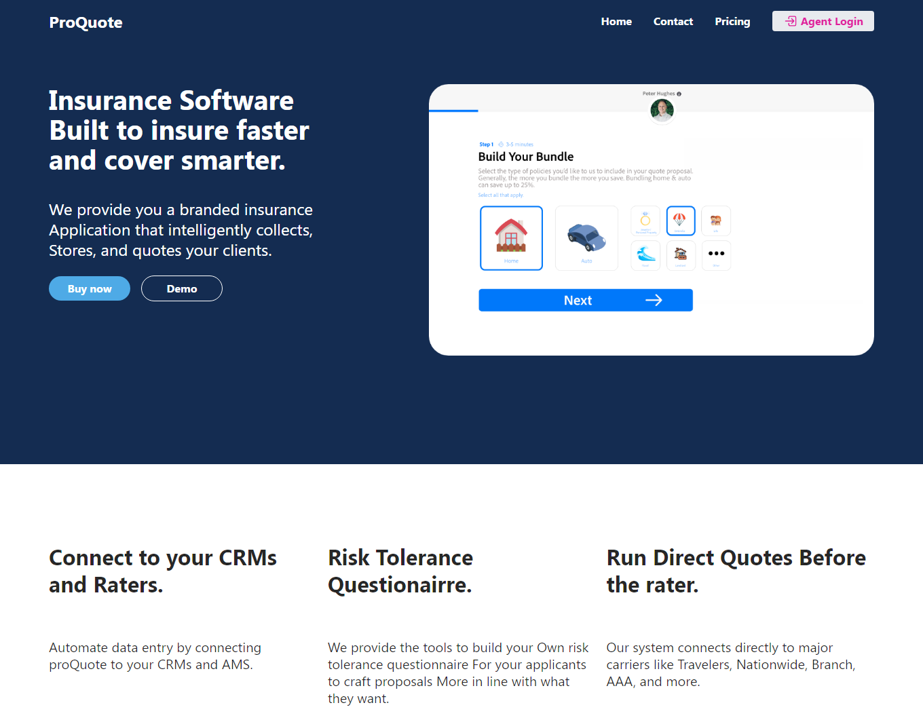This screenshot has height=720, width=923.
Task: Toggle the Umbrella selection off
Action: point(681,221)
